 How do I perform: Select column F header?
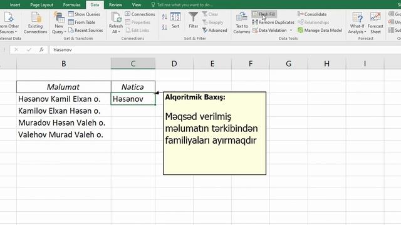[x=251, y=64]
